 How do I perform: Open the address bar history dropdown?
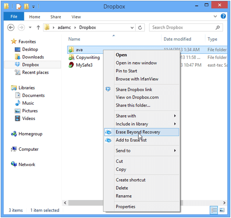click(132, 28)
